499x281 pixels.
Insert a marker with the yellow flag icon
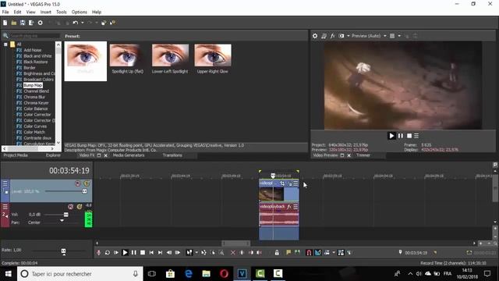click(x=288, y=253)
